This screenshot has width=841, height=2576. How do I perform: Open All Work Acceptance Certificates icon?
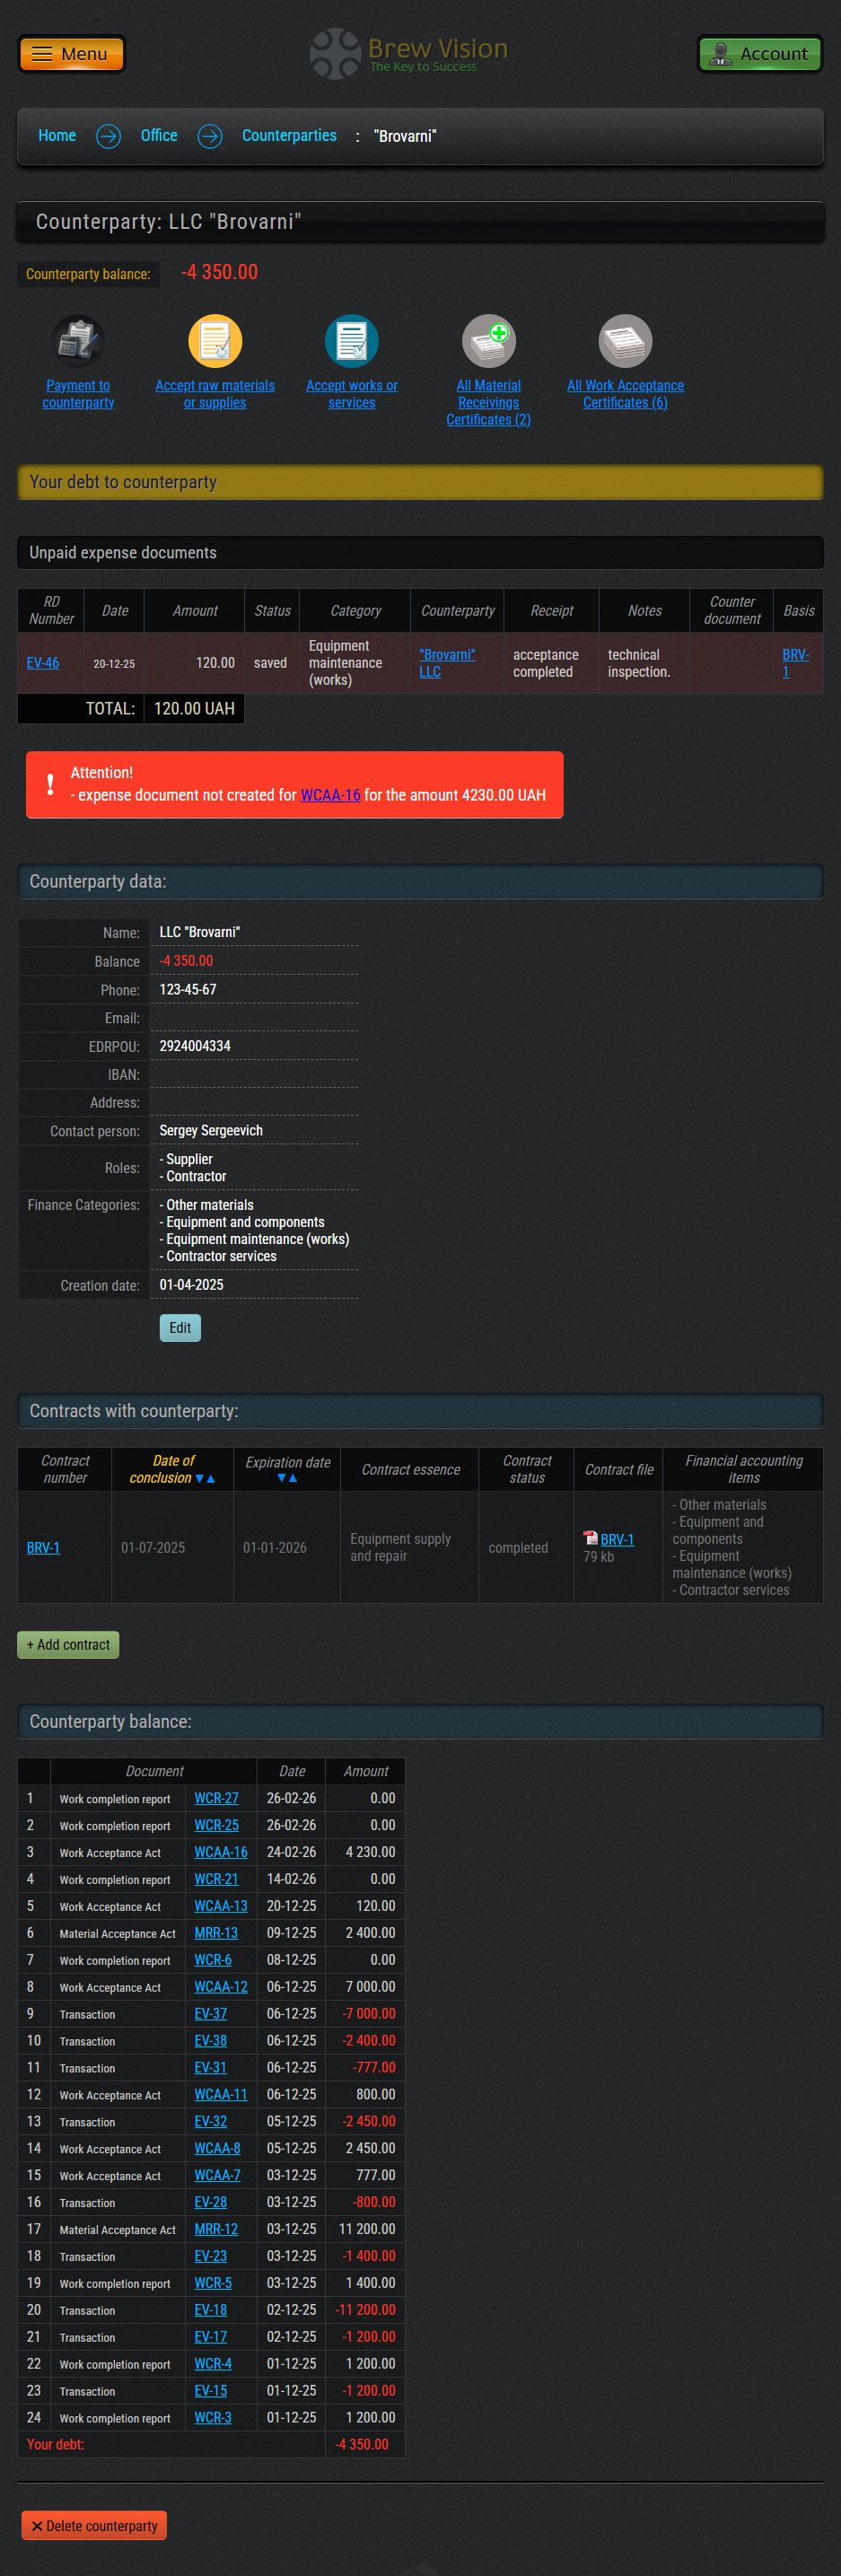coord(625,342)
